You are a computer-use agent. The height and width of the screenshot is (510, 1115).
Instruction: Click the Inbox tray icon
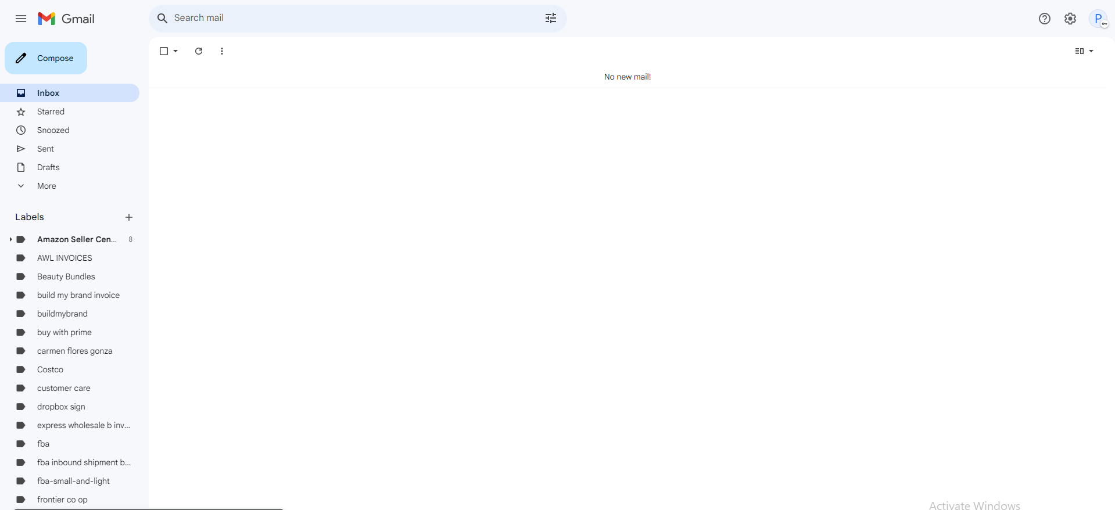(x=21, y=93)
